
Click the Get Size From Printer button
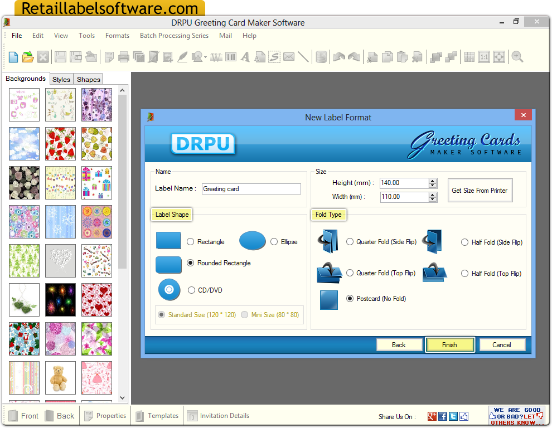[x=480, y=190]
